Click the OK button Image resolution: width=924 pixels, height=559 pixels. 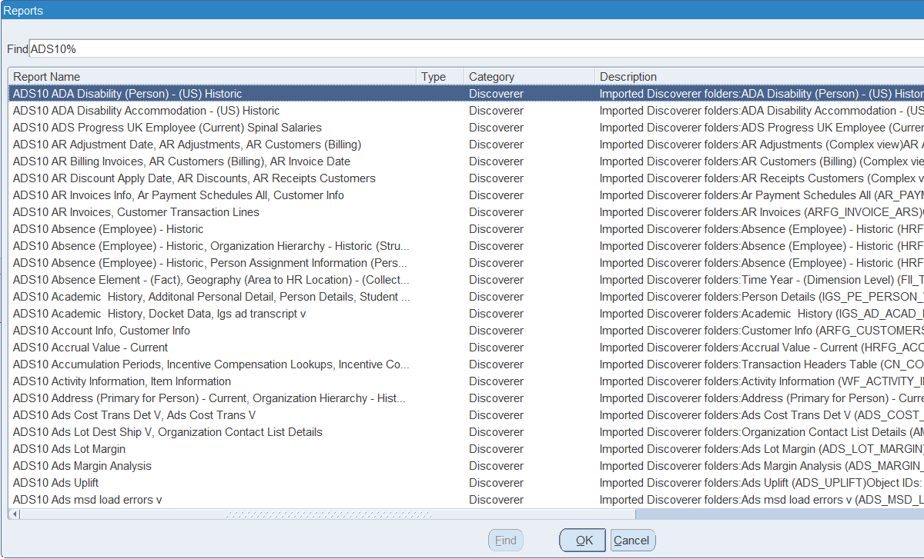(583, 541)
